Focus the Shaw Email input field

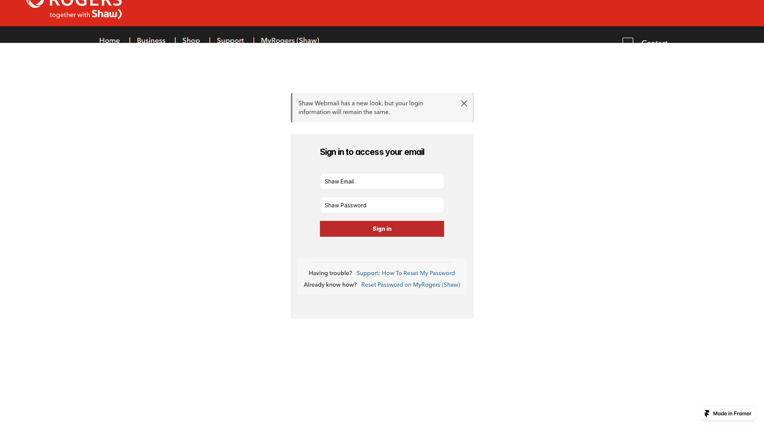[382, 181]
